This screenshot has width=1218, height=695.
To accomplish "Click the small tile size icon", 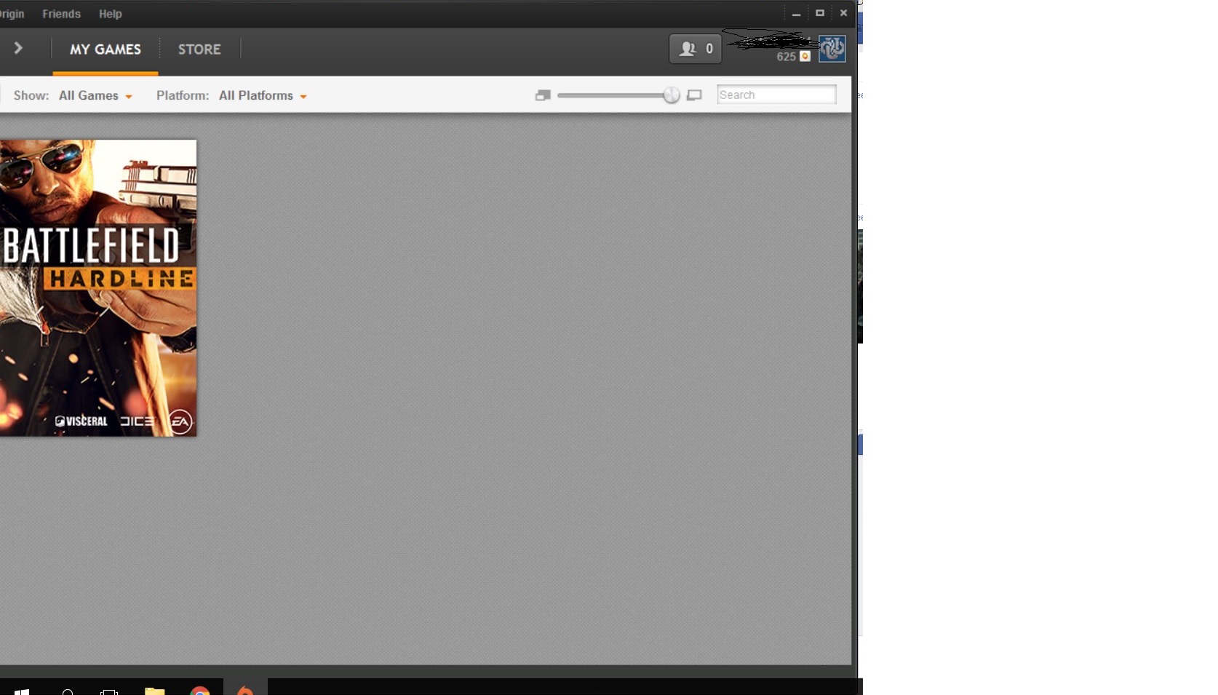I will [x=543, y=95].
